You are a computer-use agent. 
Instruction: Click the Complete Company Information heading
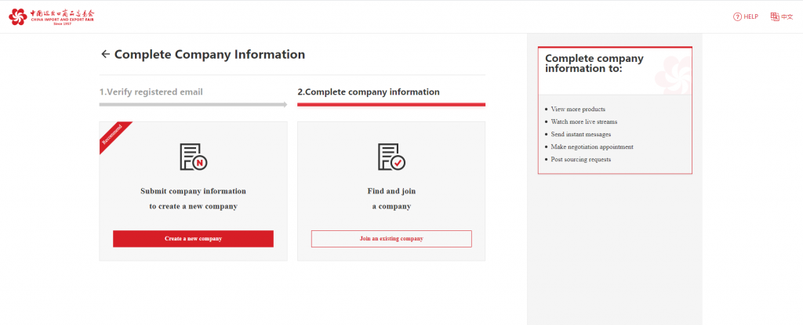[x=209, y=54]
